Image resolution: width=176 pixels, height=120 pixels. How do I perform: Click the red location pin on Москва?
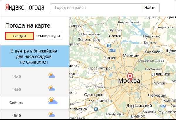coord(130,77)
